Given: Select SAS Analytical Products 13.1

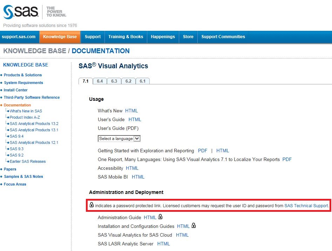Looking at the screenshot, I should click(x=34, y=130).
